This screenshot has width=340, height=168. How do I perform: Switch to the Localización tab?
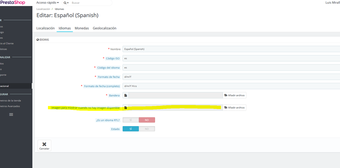[x=46, y=28]
